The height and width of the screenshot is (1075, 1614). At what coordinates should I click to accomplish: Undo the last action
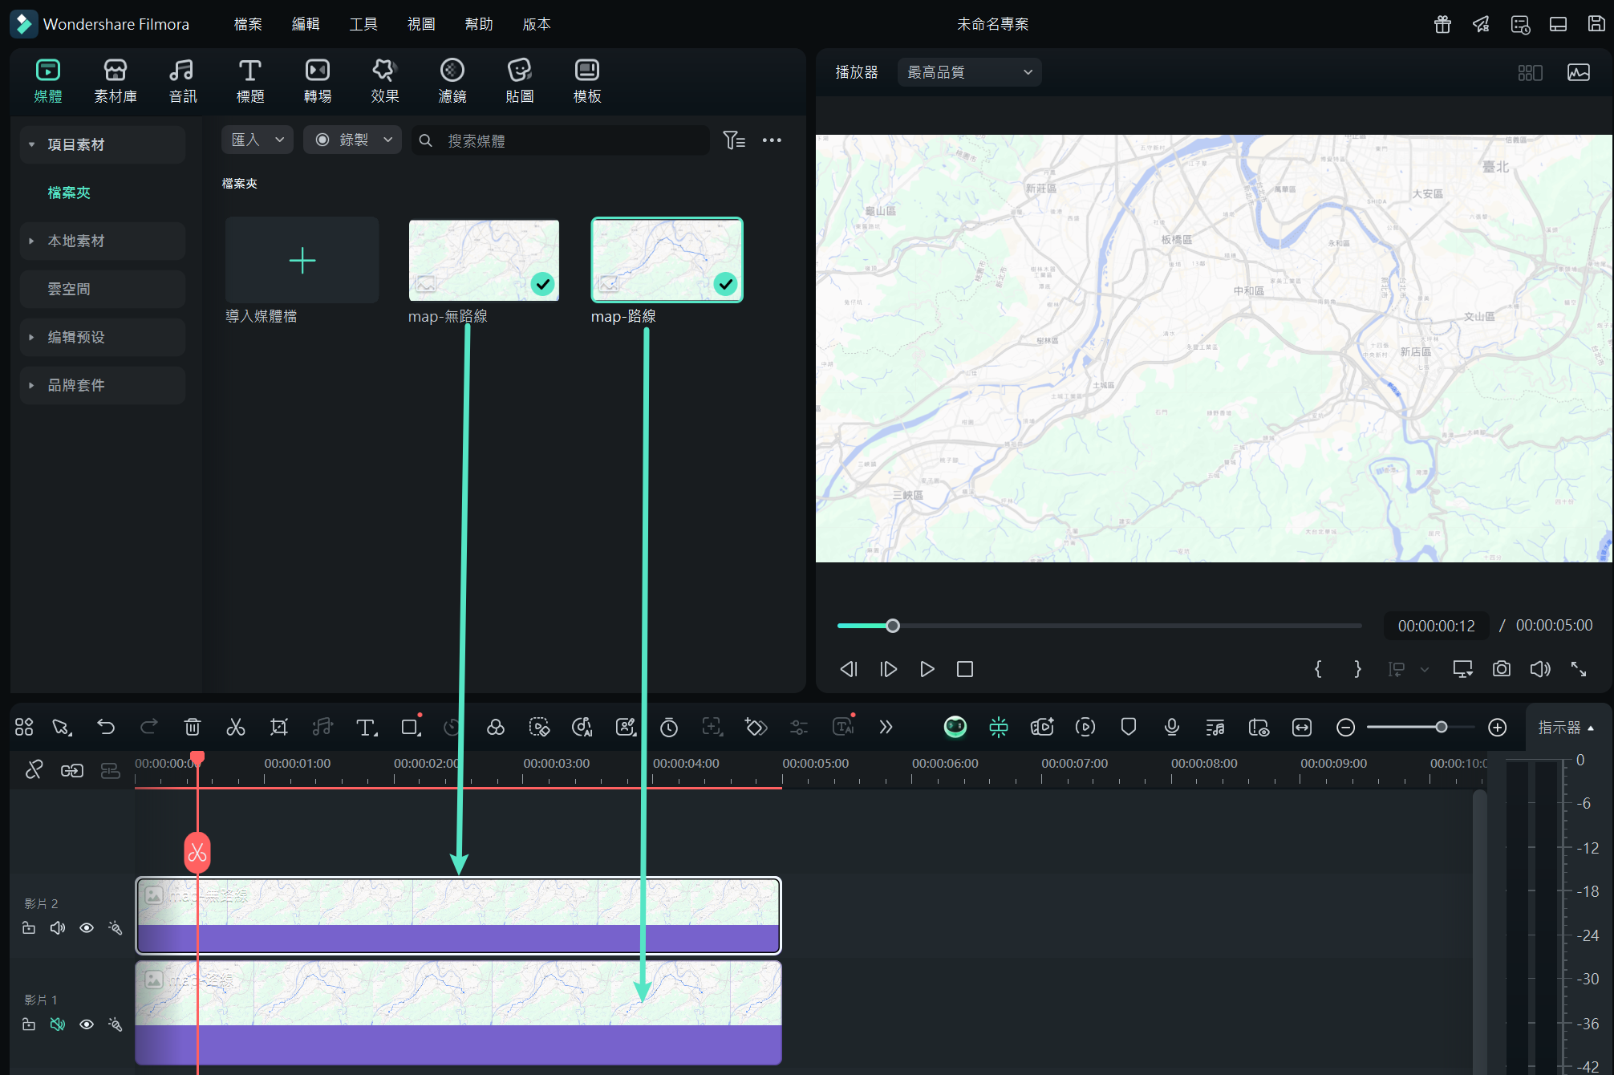coord(106,727)
